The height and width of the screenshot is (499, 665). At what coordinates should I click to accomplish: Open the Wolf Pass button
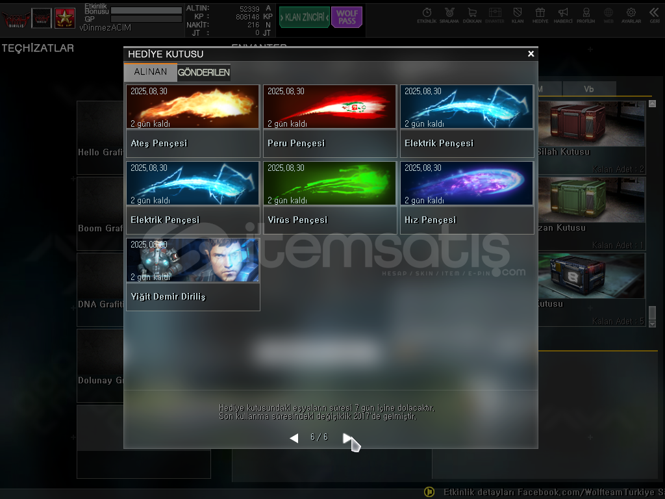coord(347,18)
